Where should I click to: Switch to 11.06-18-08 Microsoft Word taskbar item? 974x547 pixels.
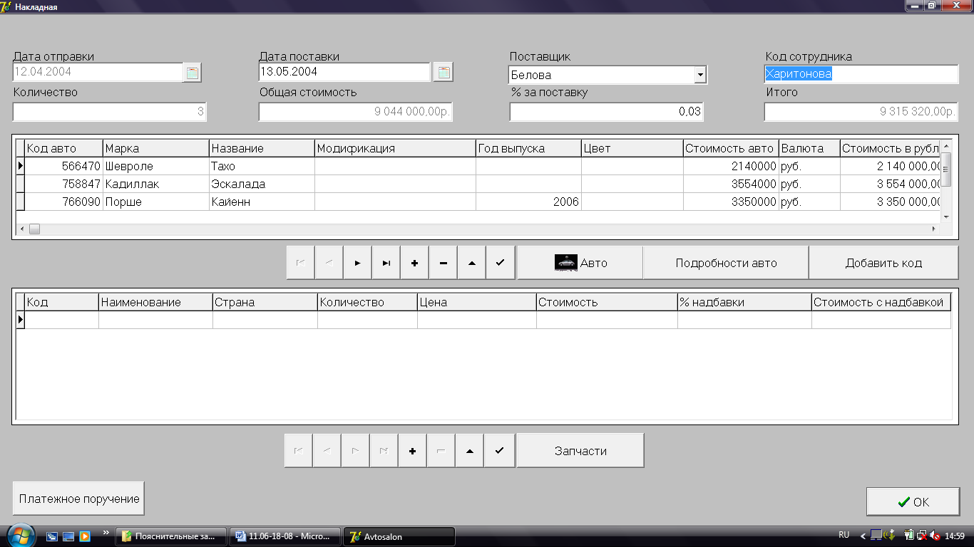[x=287, y=536]
